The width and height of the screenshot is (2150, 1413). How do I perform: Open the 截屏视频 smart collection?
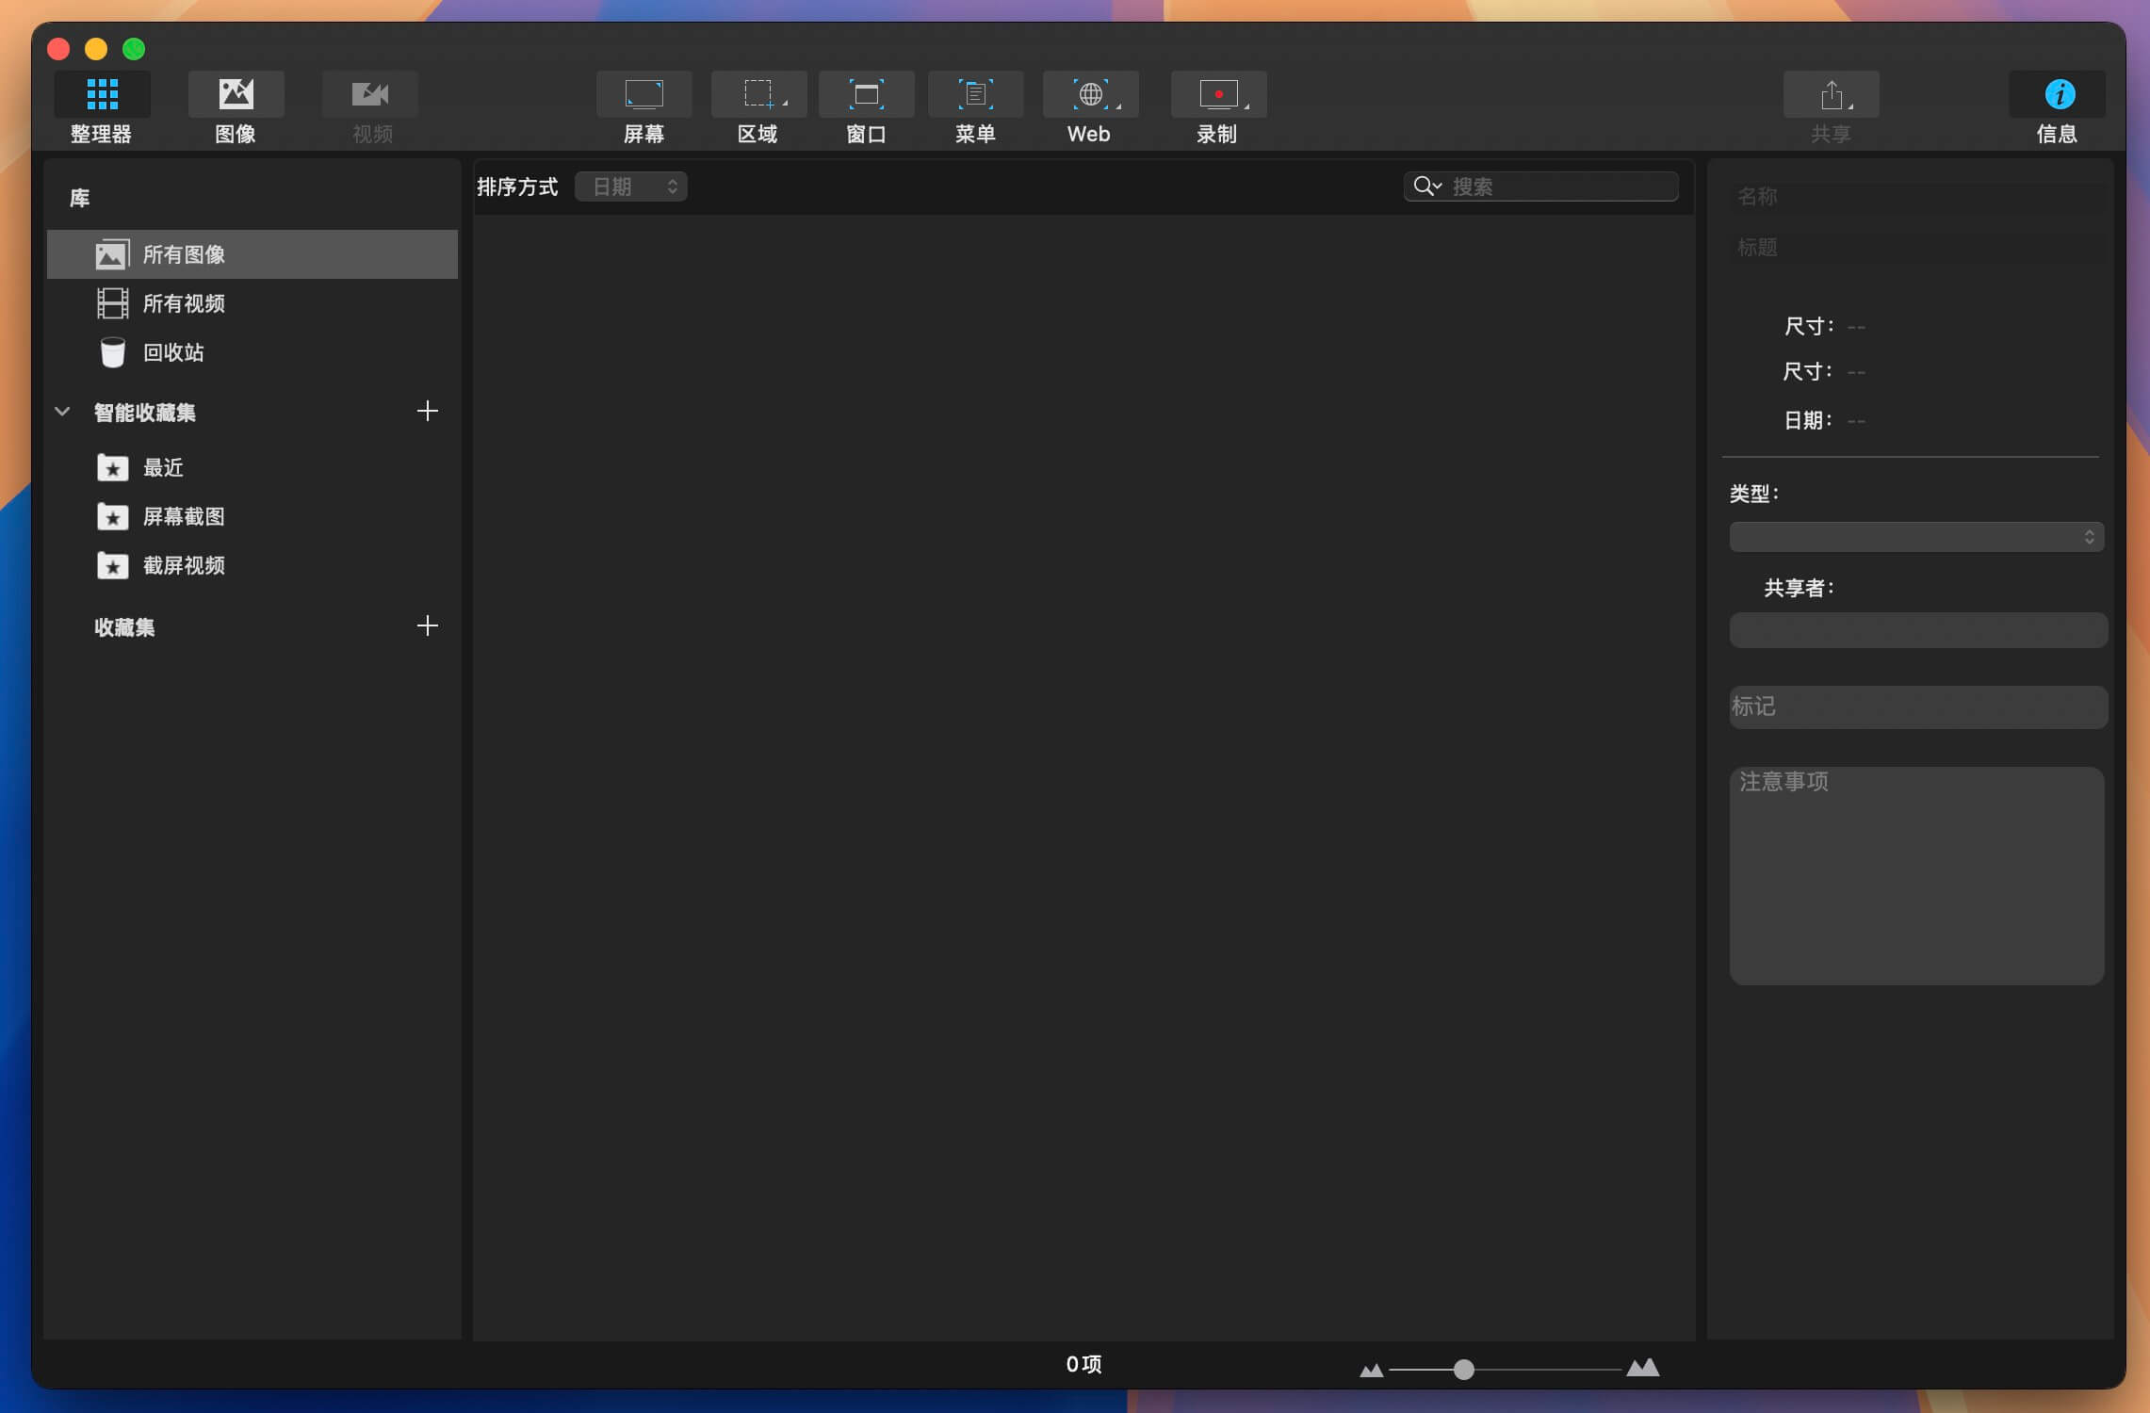[252, 565]
